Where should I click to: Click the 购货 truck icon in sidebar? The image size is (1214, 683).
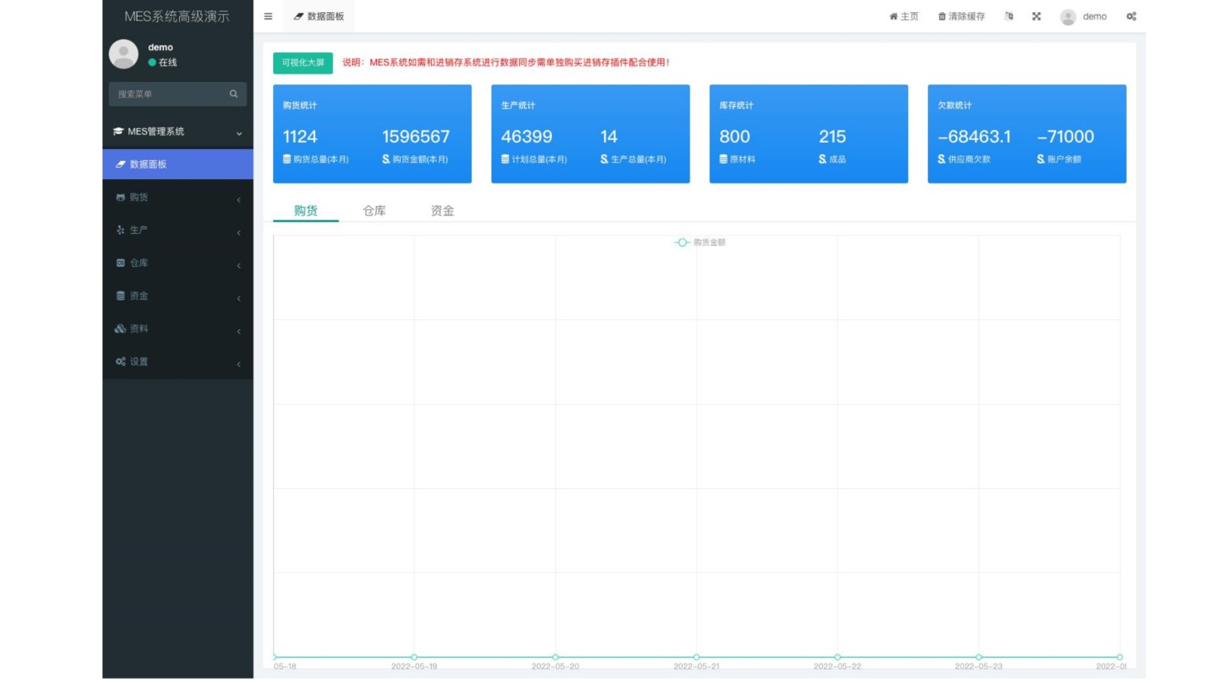120,197
